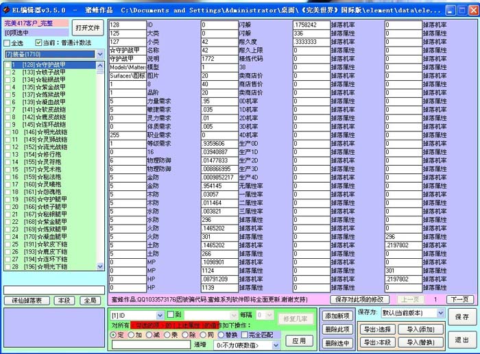Select [135] 紫金战甲 in item list

click(45, 87)
